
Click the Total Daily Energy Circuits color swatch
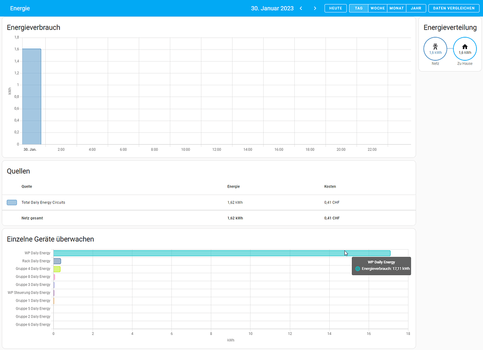click(12, 202)
